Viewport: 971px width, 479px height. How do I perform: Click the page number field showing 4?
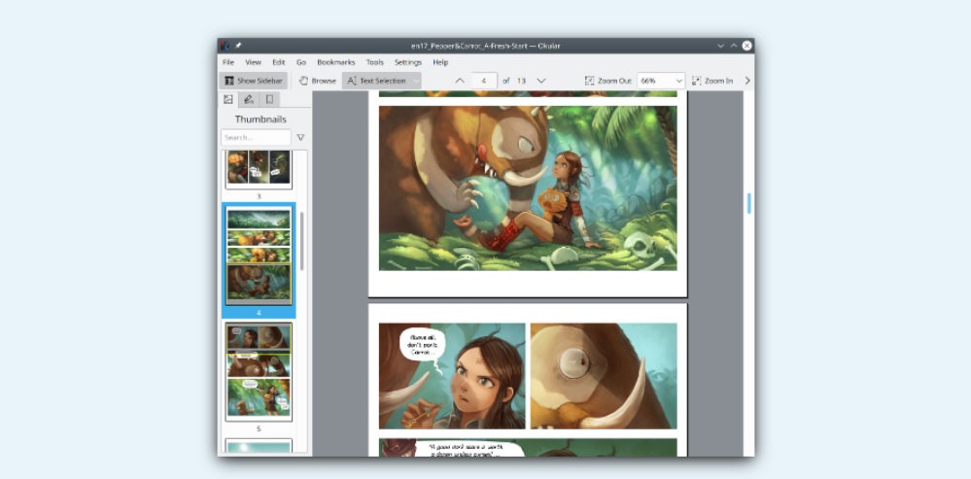point(484,81)
